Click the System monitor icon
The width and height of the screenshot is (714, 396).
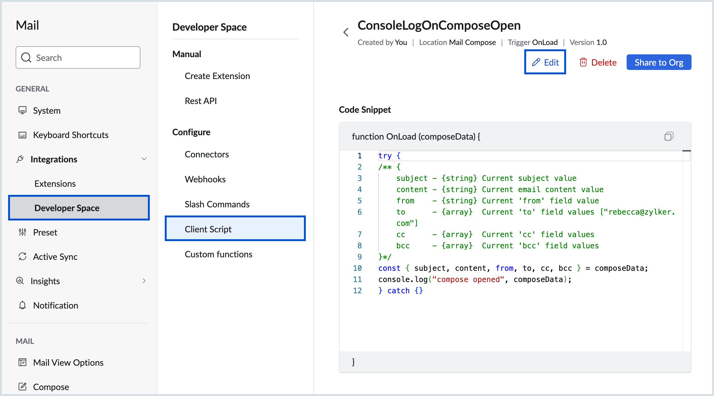[22, 110]
